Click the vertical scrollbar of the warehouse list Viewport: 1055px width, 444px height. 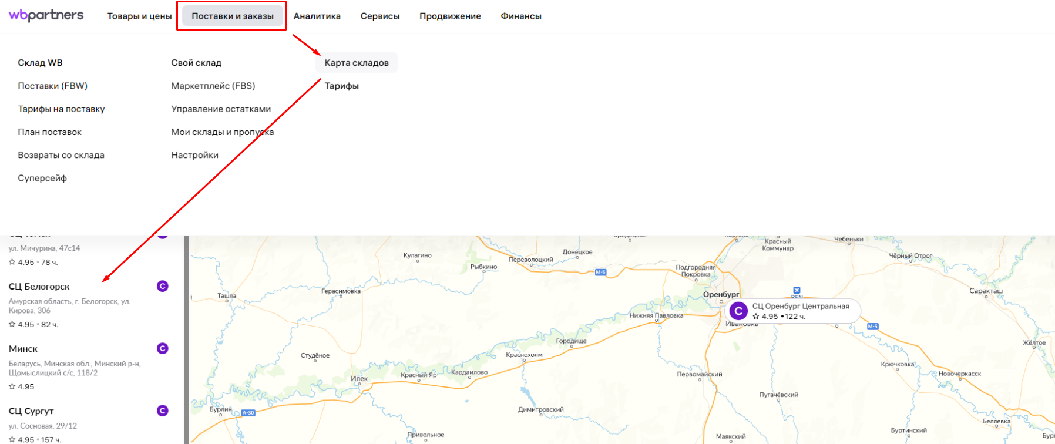coord(187,340)
